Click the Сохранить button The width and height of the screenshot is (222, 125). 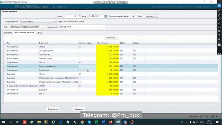point(53,109)
